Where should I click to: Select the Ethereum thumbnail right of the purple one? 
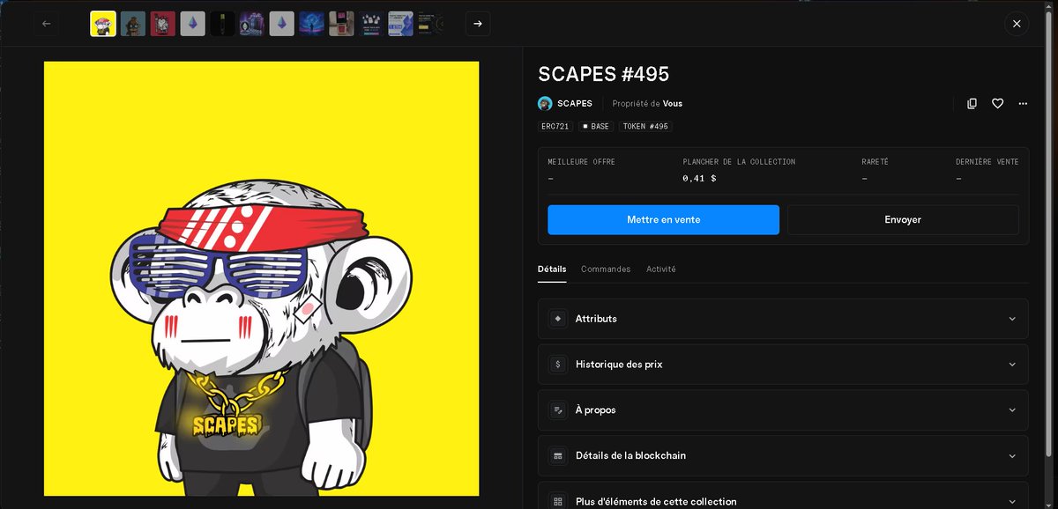pos(282,24)
